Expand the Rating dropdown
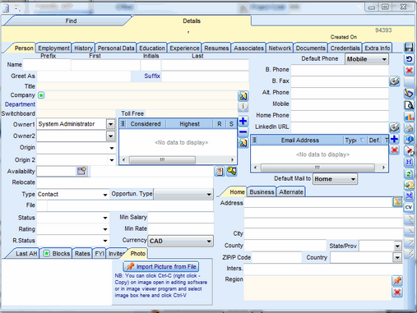Image resolution: width=417 pixels, height=313 pixels. click(x=105, y=229)
